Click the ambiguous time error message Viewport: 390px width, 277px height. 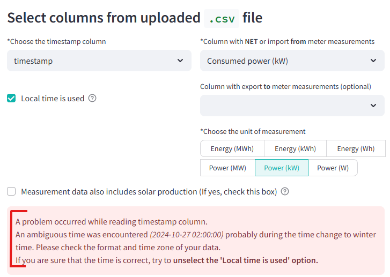(x=196, y=241)
